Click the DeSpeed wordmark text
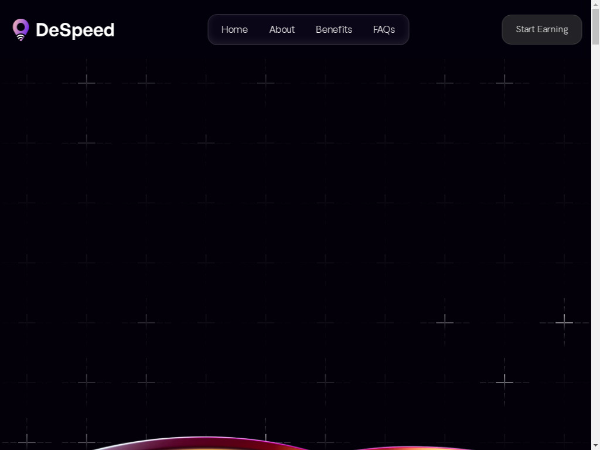 tap(75, 30)
